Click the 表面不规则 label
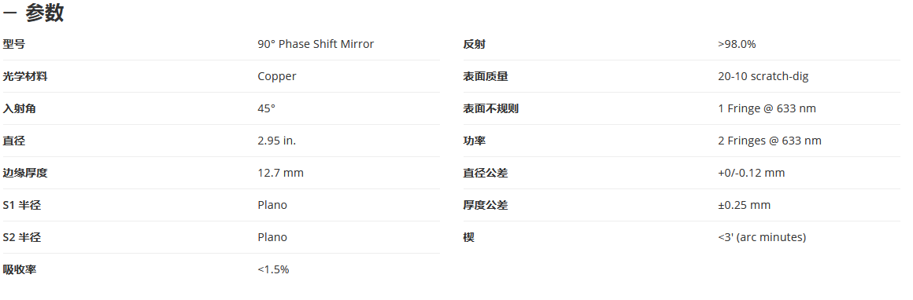 coord(491,108)
